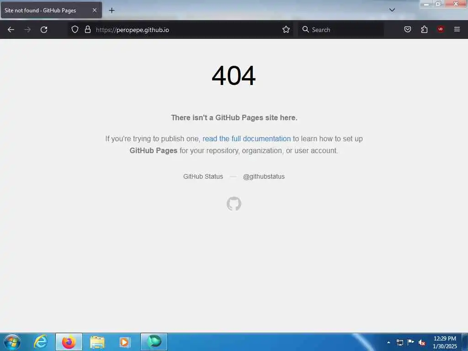The image size is (468, 351).
Task: Launch Internet Explorer from the taskbar
Action: click(x=41, y=342)
